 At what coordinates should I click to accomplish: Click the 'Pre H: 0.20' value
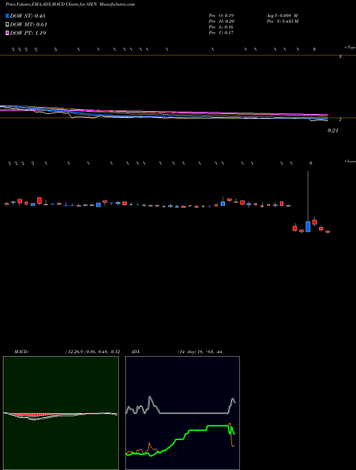point(221,21)
